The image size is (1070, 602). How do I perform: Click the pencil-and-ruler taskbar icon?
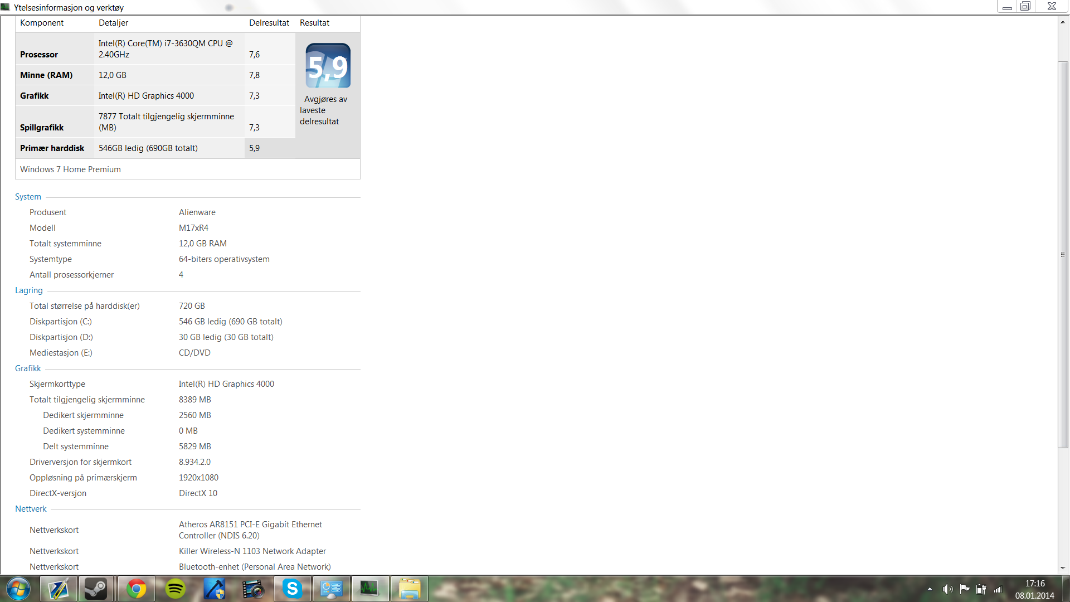point(58,589)
